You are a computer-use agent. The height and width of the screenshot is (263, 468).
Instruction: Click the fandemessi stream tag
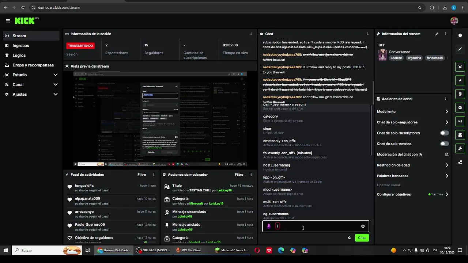(435, 58)
